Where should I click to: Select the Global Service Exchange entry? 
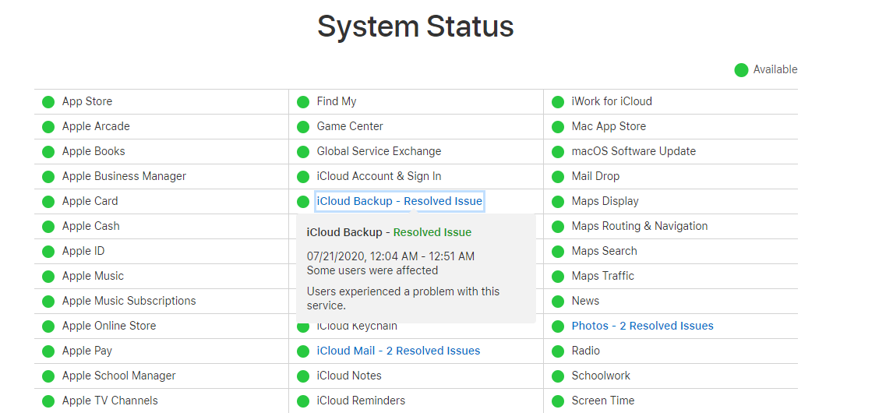(379, 151)
